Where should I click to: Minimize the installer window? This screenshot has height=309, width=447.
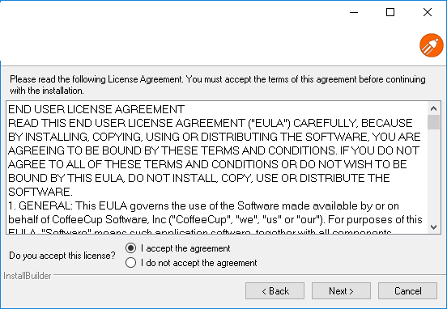point(354,12)
